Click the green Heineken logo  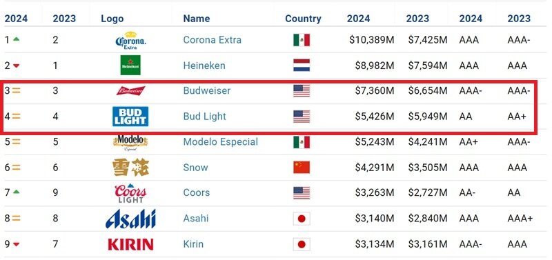click(130, 65)
